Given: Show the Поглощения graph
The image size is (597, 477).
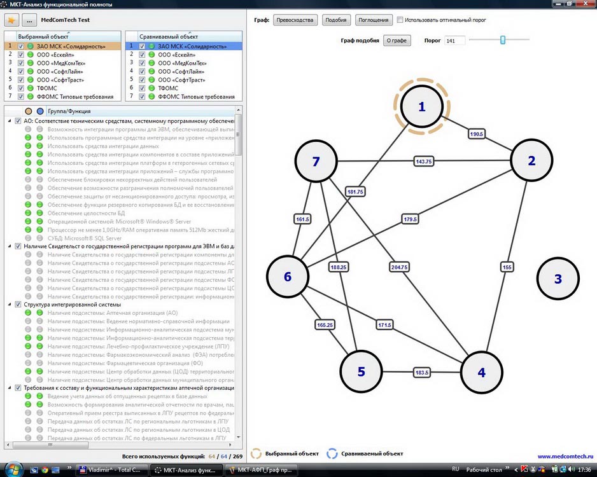Looking at the screenshot, I should (x=373, y=20).
